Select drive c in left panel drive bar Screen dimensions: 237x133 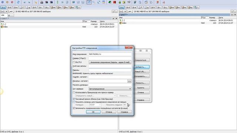[x=3, y=7]
